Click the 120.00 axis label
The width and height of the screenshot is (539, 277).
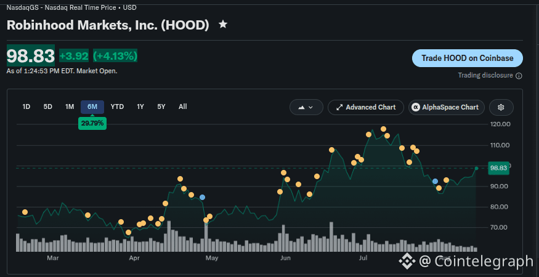[500, 124]
